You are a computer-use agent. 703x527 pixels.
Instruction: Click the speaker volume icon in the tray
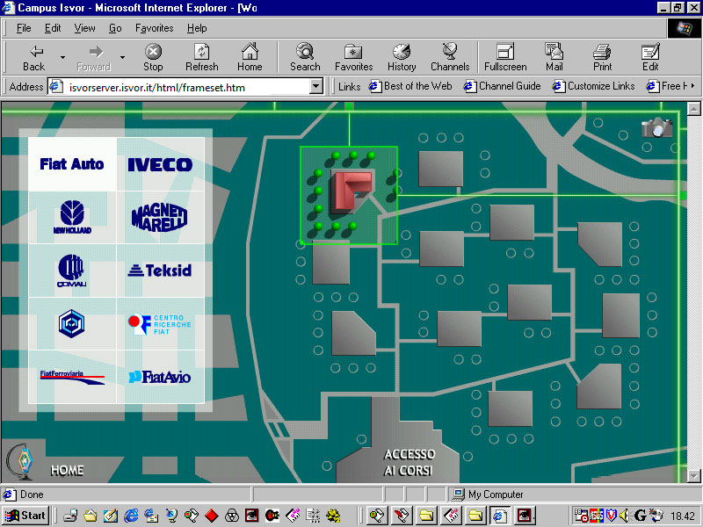coord(625,516)
